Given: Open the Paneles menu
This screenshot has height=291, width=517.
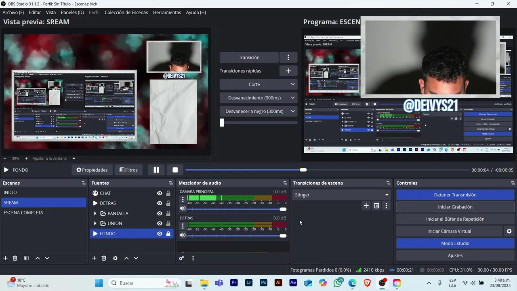Looking at the screenshot, I should click(x=72, y=13).
